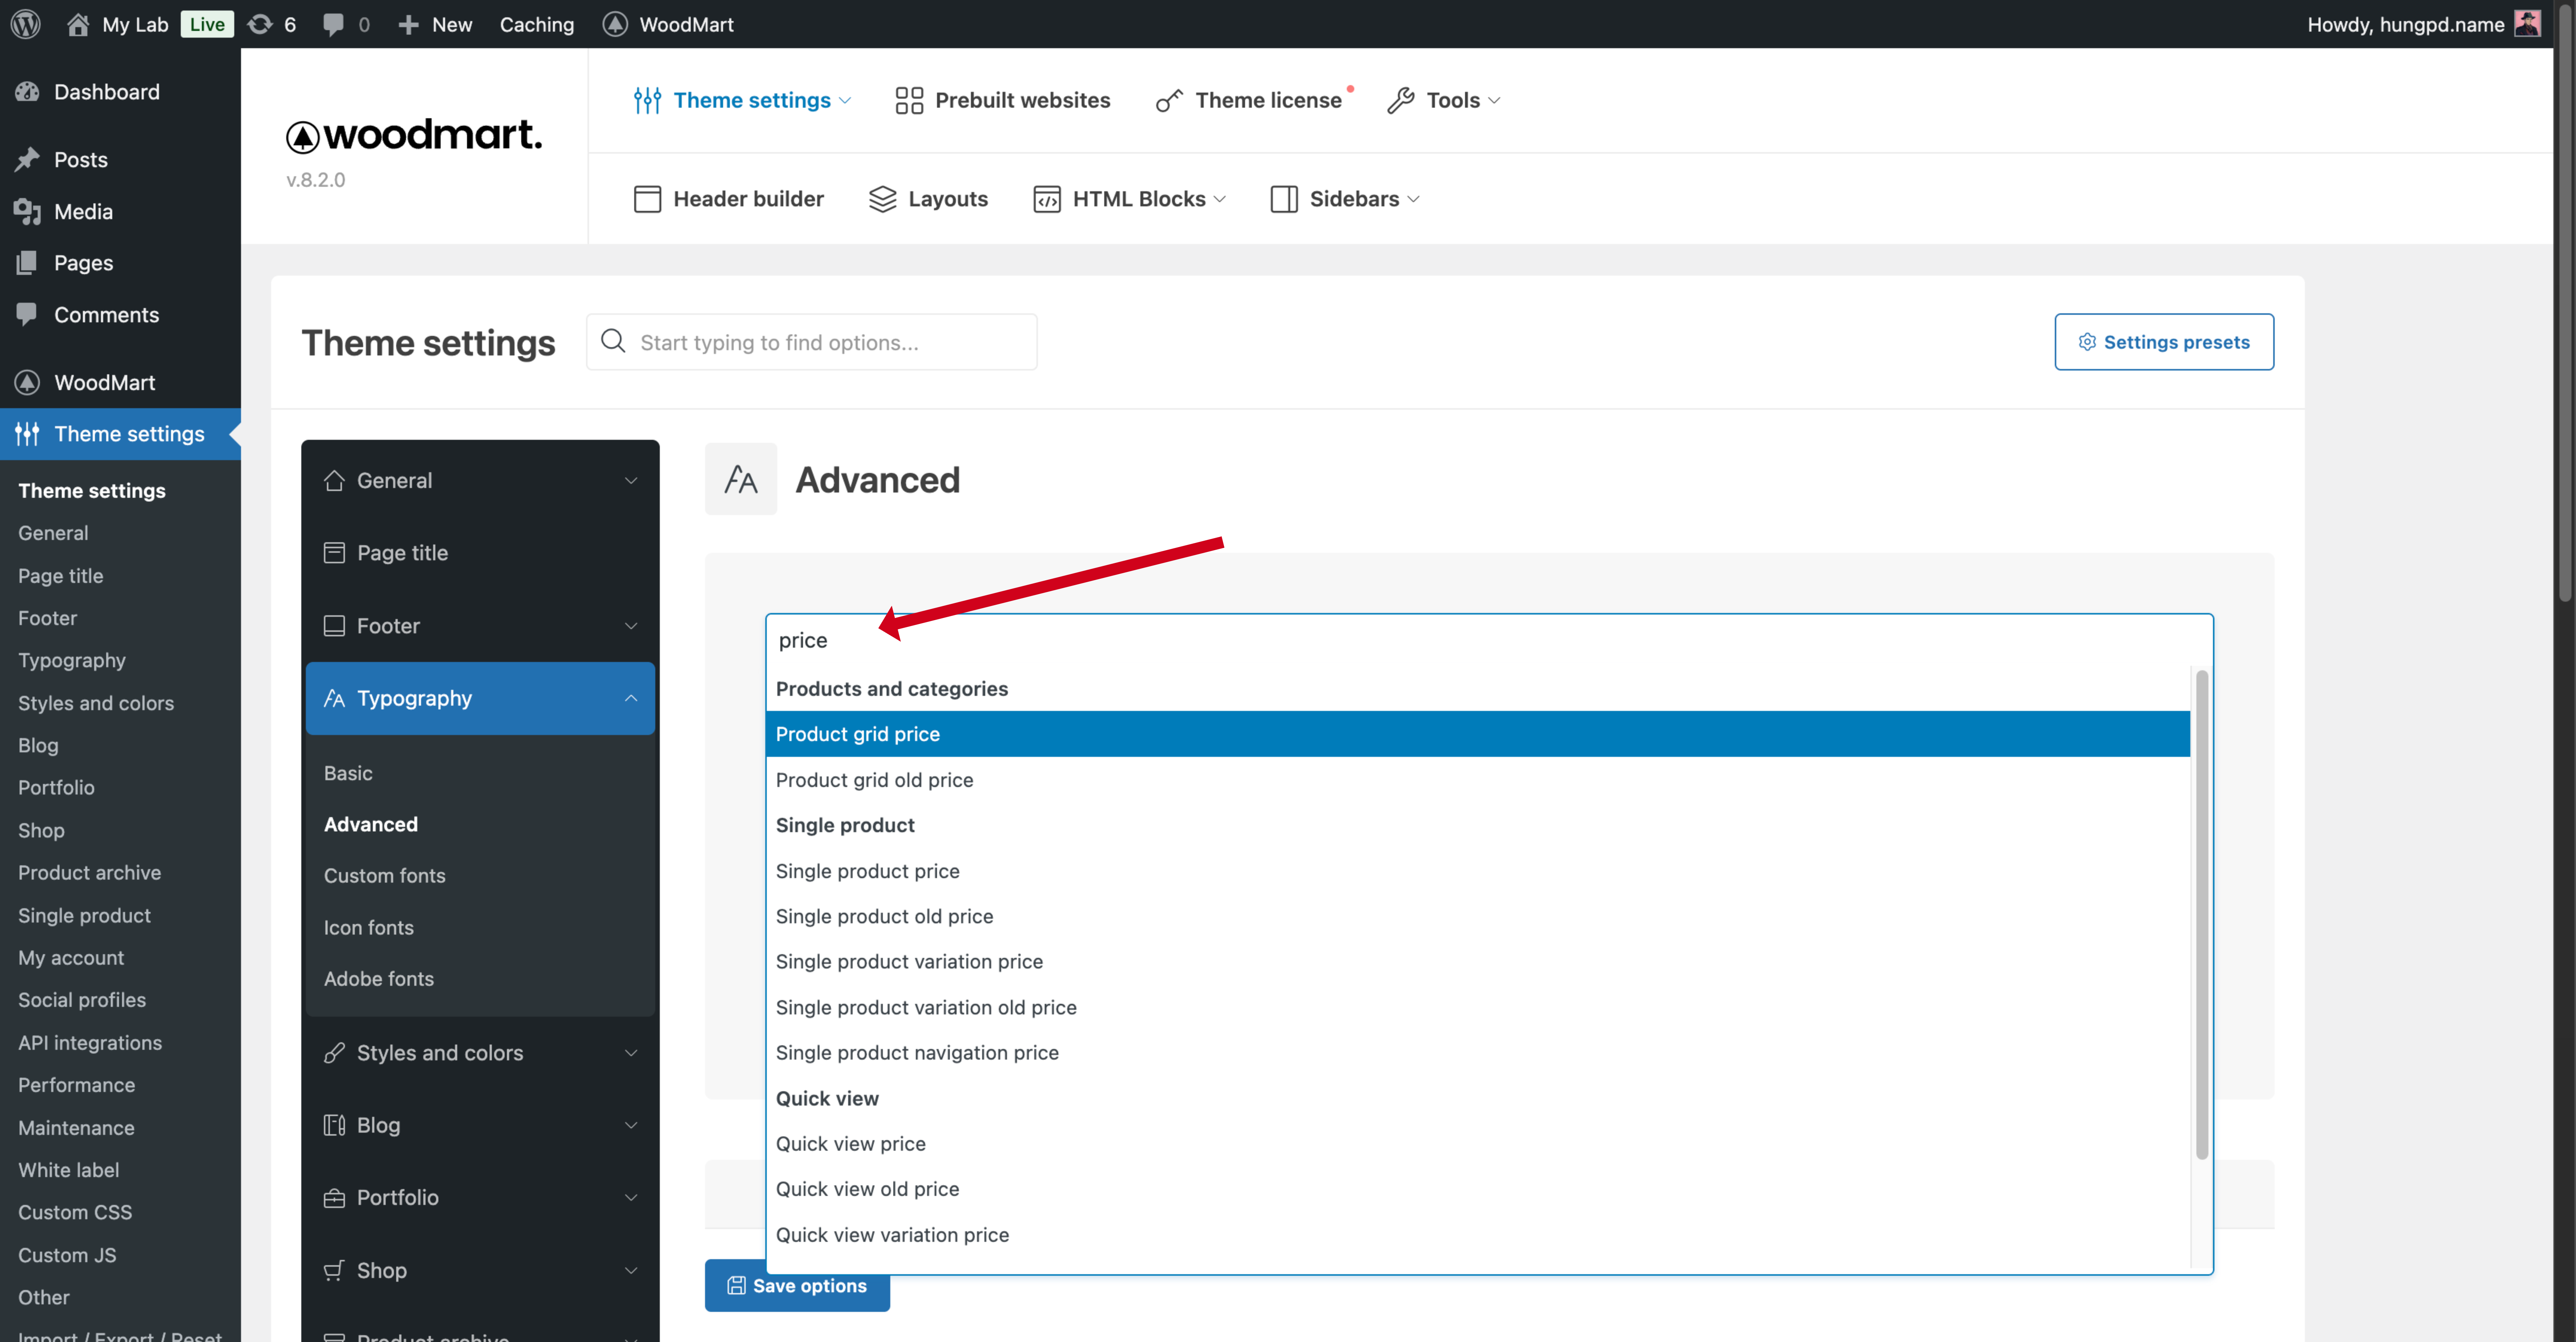This screenshot has width=2576, height=1342.
Task: Click the Posts pin icon in sidebar
Action: (27, 160)
